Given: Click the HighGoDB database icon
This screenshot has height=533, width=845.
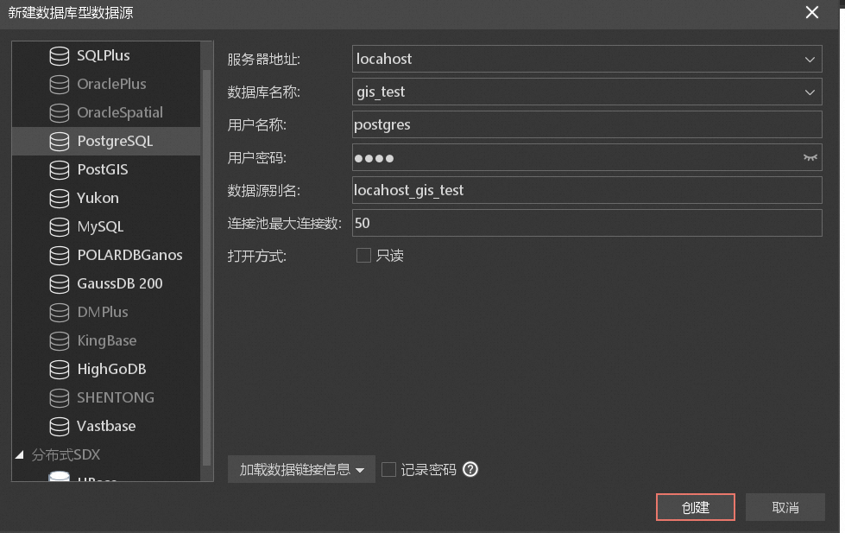Looking at the screenshot, I should pos(60,370).
